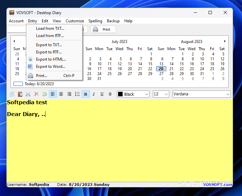Click the Username: Softpedia status text
The height and width of the screenshot is (196, 242).
28,185
